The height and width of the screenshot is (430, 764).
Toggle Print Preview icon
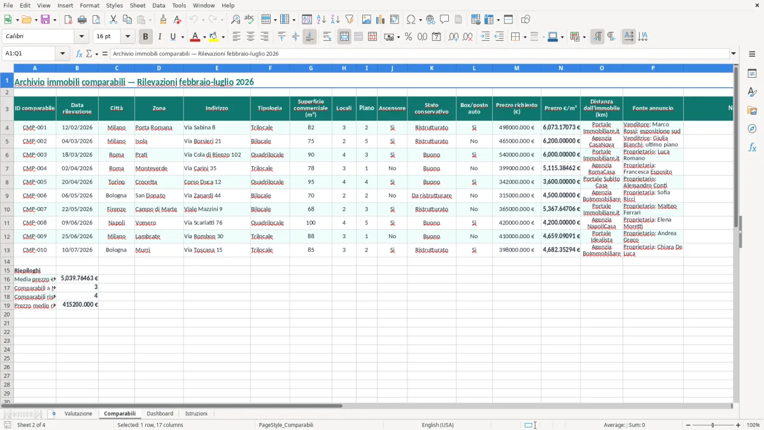[x=95, y=20]
